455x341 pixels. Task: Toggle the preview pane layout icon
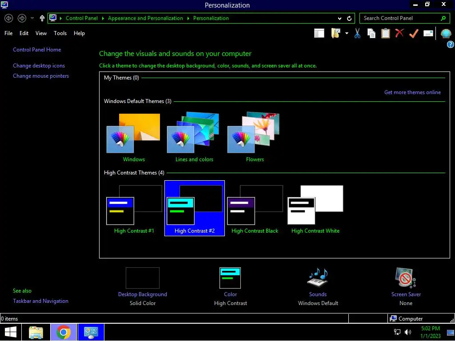319,33
